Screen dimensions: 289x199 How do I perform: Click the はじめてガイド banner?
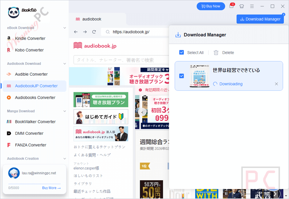(101, 117)
